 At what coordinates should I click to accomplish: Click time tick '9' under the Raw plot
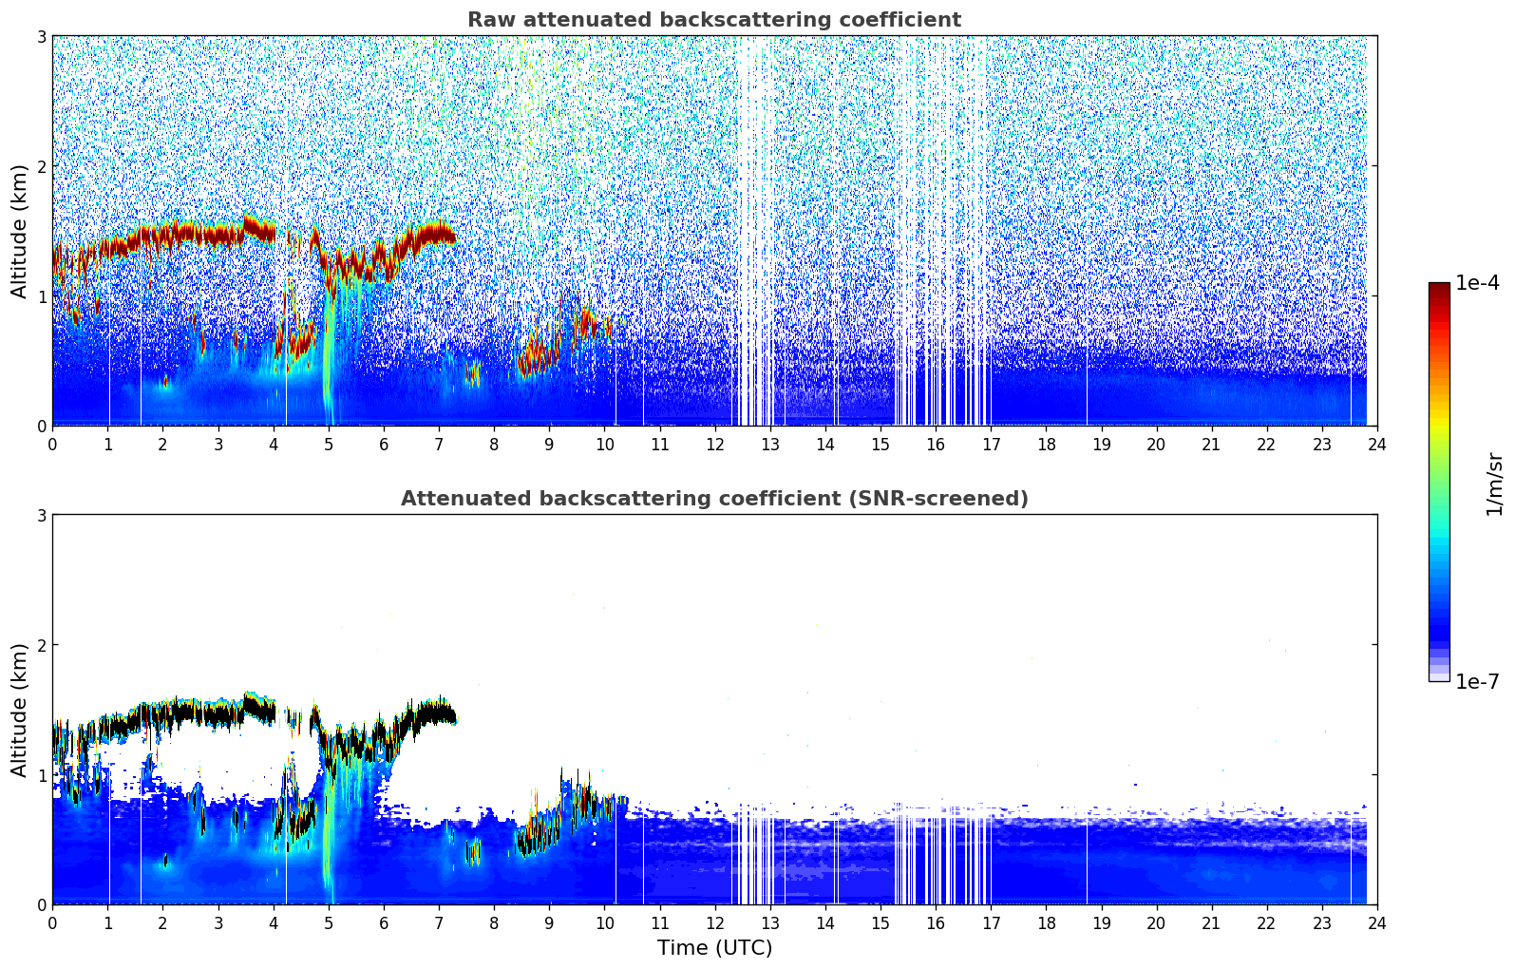pyautogui.click(x=549, y=444)
